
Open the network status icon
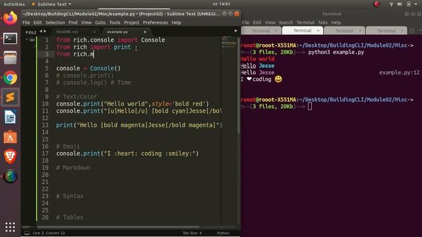coord(391,4)
